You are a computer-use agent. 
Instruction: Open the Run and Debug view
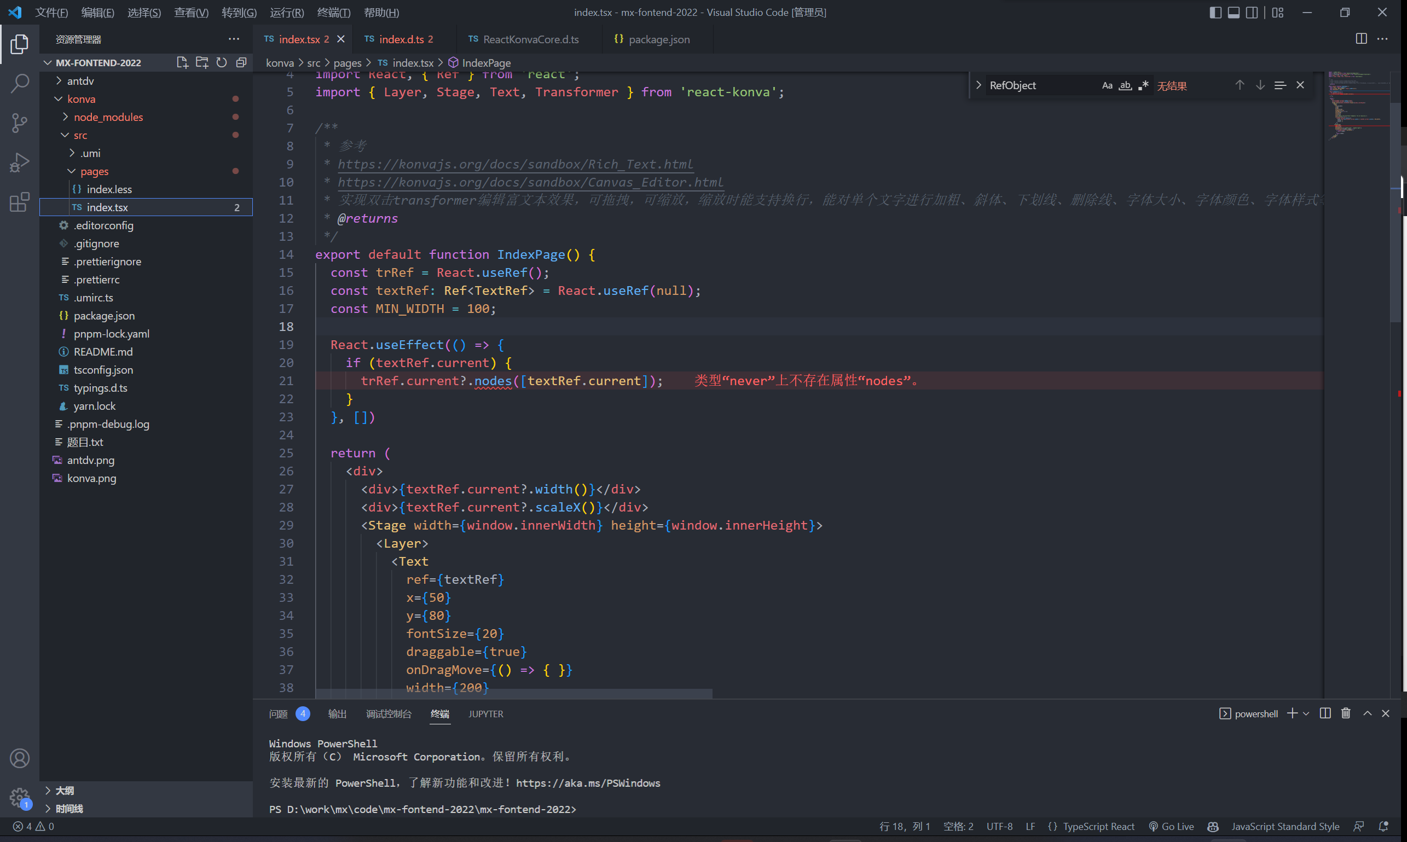[x=19, y=162]
